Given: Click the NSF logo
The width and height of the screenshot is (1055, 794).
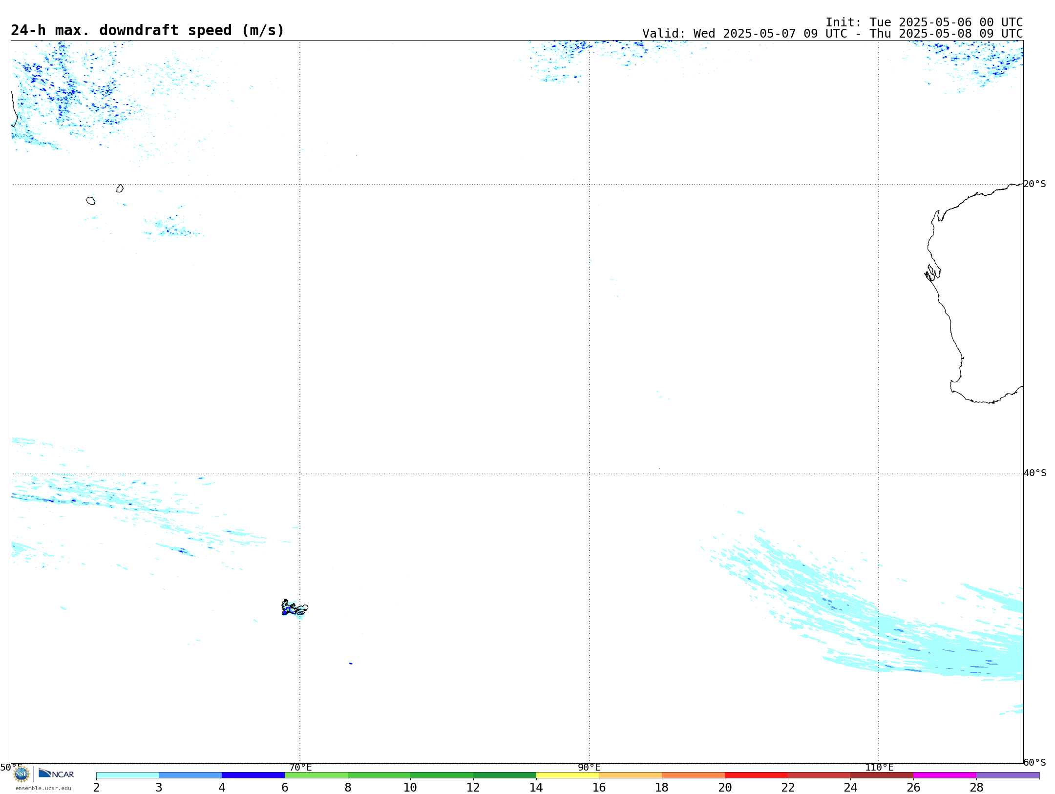Looking at the screenshot, I should 21,774.
